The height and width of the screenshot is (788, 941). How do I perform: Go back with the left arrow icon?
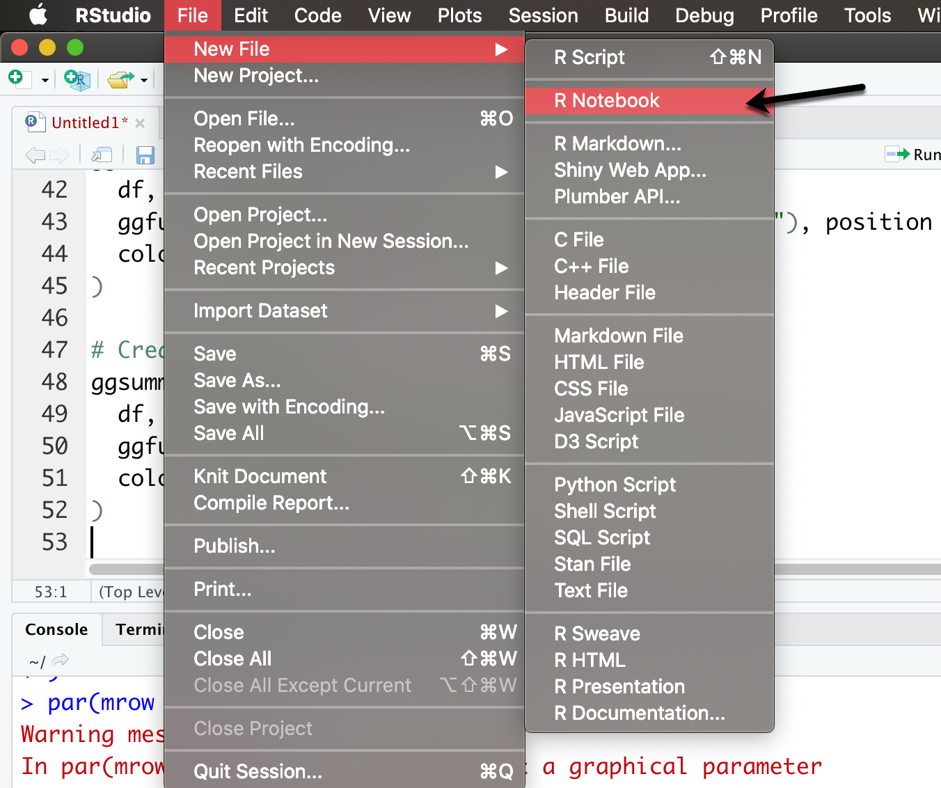point(35,155)
